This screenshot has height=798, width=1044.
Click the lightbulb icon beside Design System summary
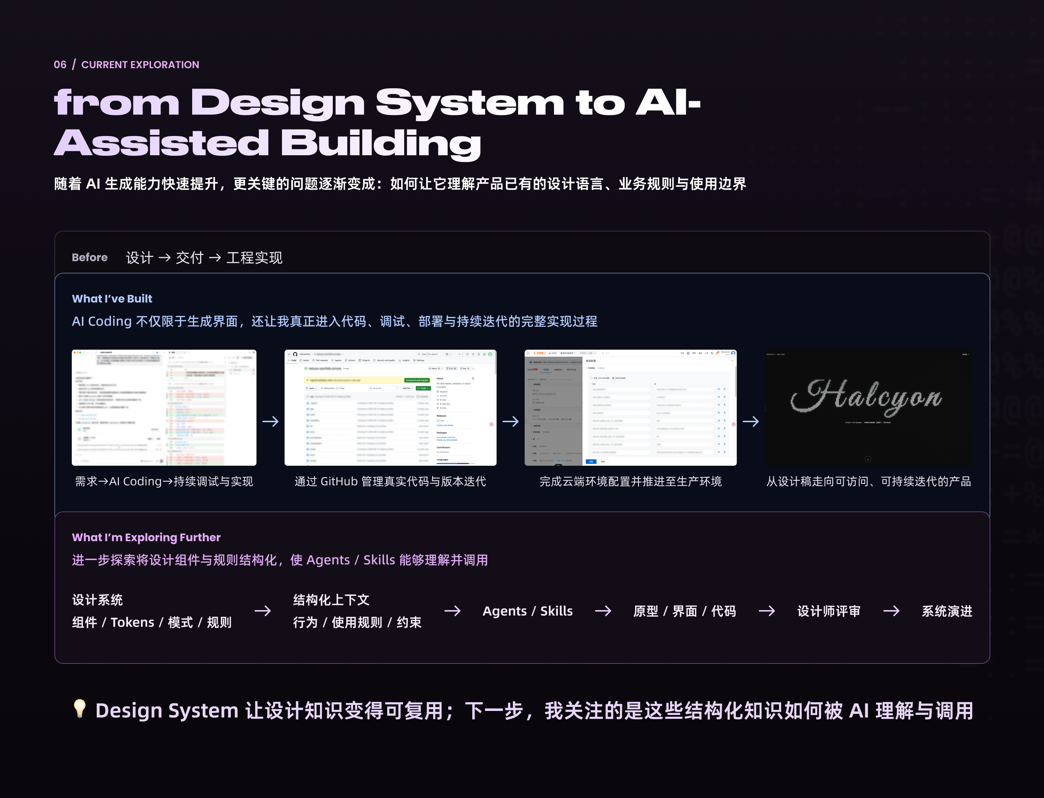tap(79, 708)
